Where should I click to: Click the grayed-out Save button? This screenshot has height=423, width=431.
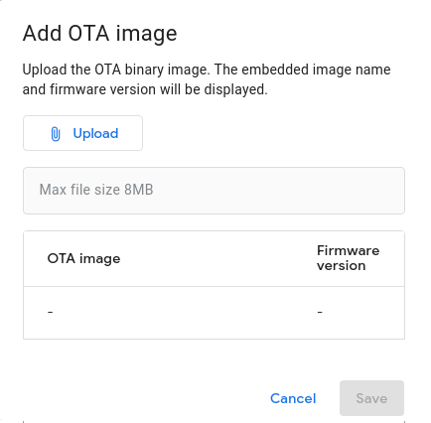pyautogui.click(x=371, y=398)
